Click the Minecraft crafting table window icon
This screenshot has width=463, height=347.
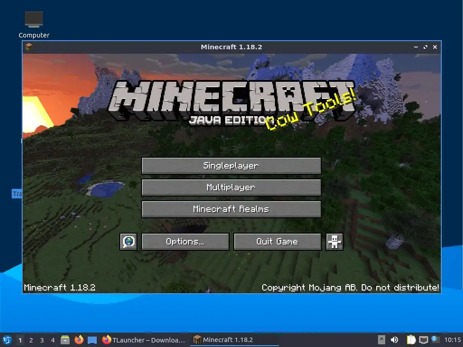pos(29,47)
